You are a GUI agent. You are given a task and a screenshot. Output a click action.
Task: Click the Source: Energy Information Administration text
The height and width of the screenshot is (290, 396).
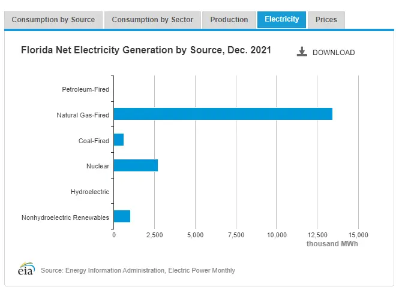tap(138, 270)
